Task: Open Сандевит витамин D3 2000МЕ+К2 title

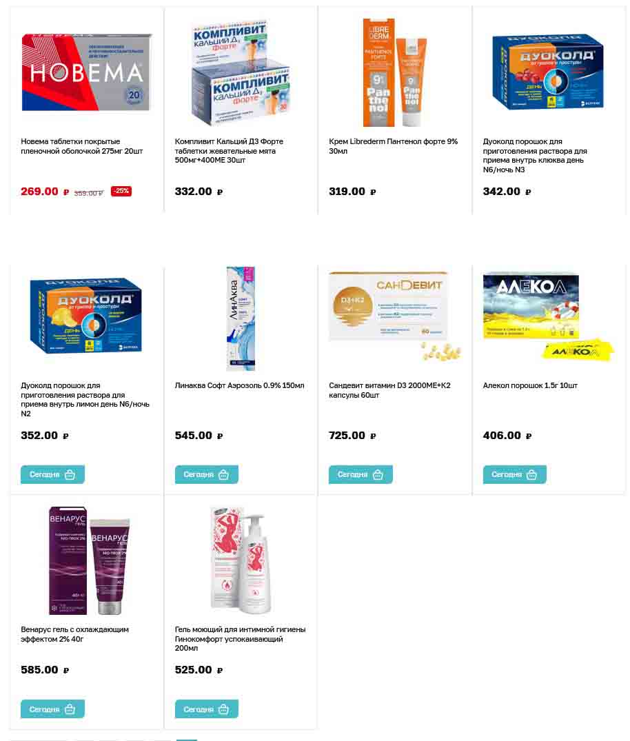Action: click(x=389, y=390)
